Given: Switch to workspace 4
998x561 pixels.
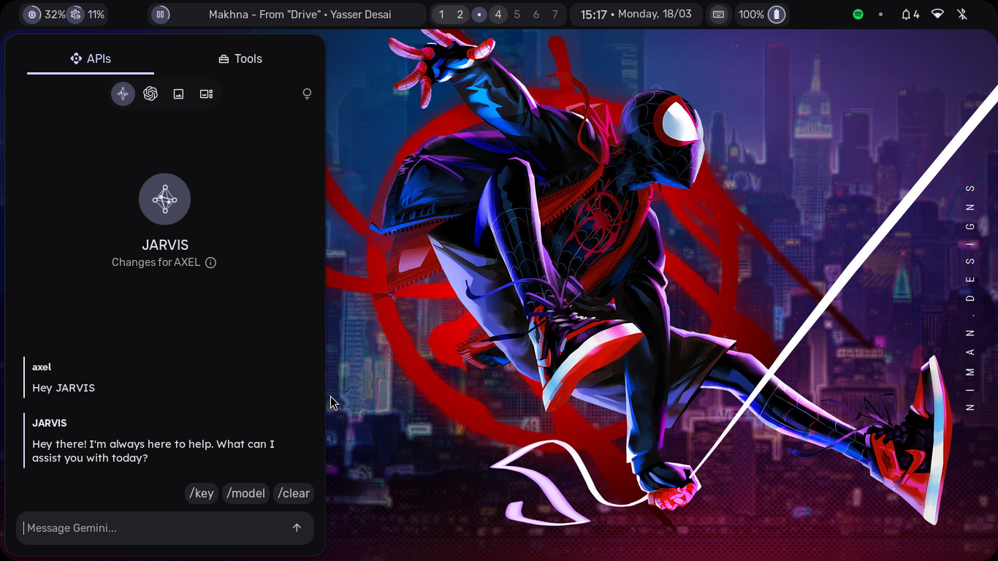Looking at the screenshot, I should 498,15.
